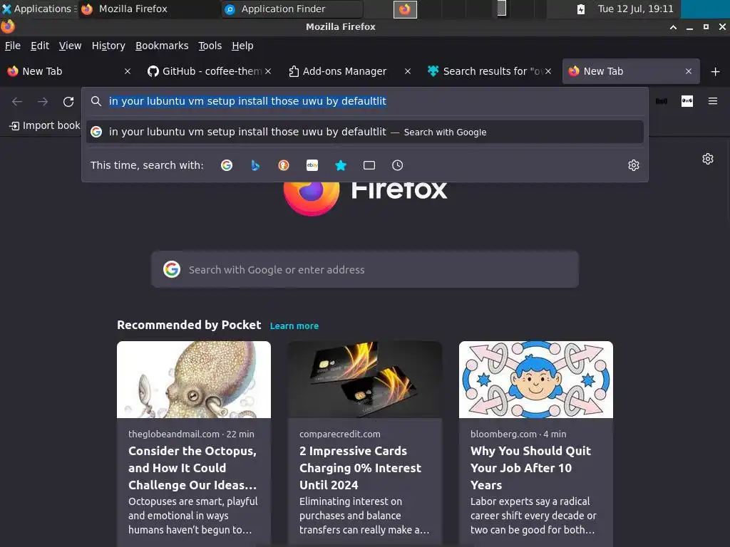Close the first New Tab
This screenshot has width=730, height=547.
128,71
